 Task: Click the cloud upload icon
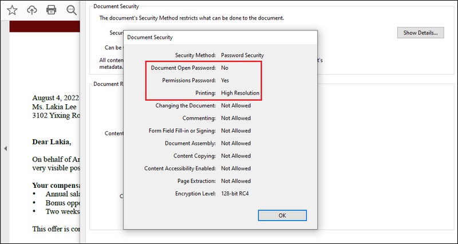coord(32,10)
